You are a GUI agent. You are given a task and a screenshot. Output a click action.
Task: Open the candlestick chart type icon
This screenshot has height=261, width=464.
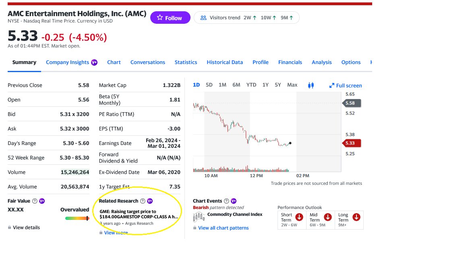(311, 85)
